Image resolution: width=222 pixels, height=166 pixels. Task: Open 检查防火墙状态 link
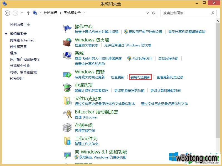coord(87,45)
